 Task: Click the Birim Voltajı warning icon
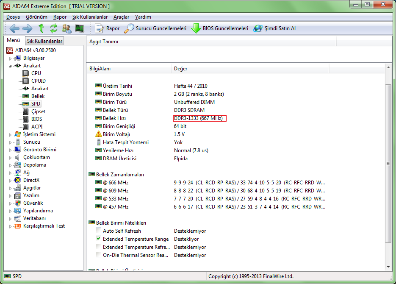99,134
